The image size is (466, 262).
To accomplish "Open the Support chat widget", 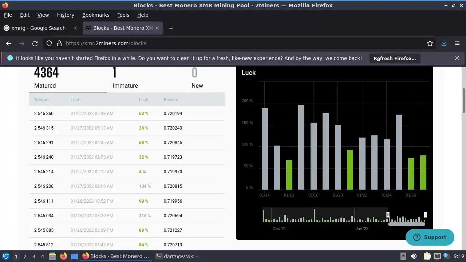I will (430, 237).
